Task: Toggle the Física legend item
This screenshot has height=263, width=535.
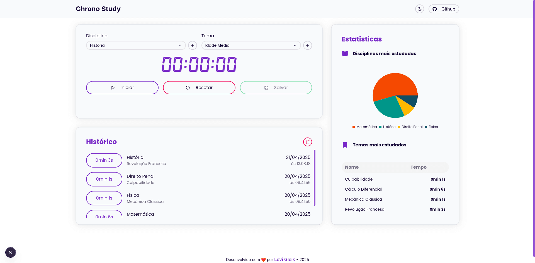Action: (431, 127)
